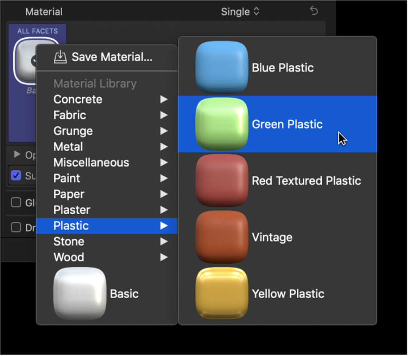
Task: Click the undo arrow at top right
Action: pyautogui.click(x=314, y=10)
